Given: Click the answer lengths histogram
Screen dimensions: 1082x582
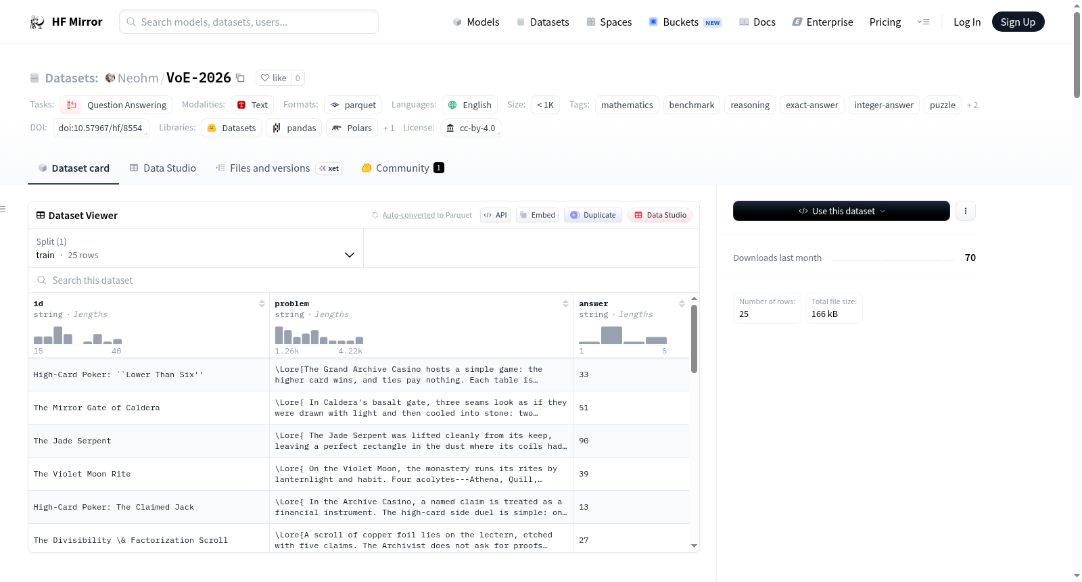Looking at the screenshot, I should tap(623, 335).
